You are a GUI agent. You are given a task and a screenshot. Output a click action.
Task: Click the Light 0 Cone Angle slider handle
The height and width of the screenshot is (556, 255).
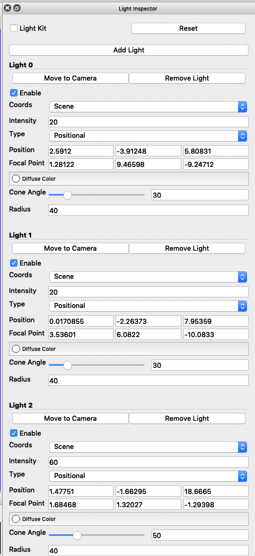[67, 195]
